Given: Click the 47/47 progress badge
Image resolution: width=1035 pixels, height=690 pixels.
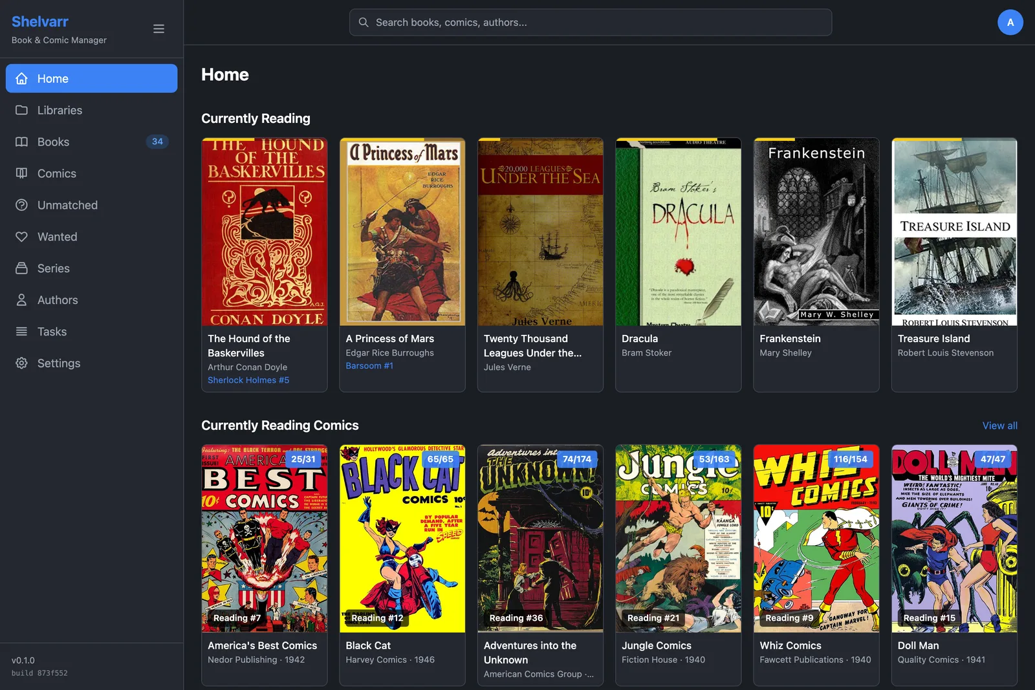Looking at the screenshot, I should [993, 459].
